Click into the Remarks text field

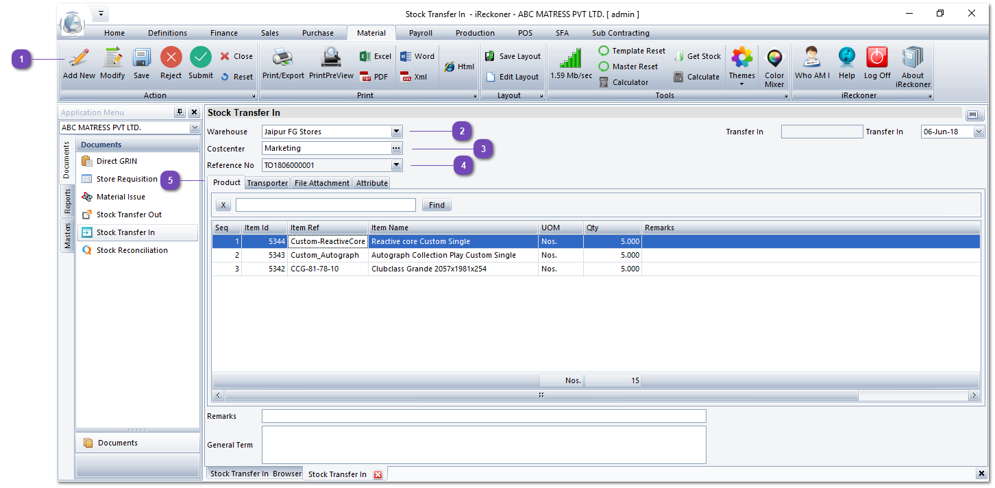[483, 416]
